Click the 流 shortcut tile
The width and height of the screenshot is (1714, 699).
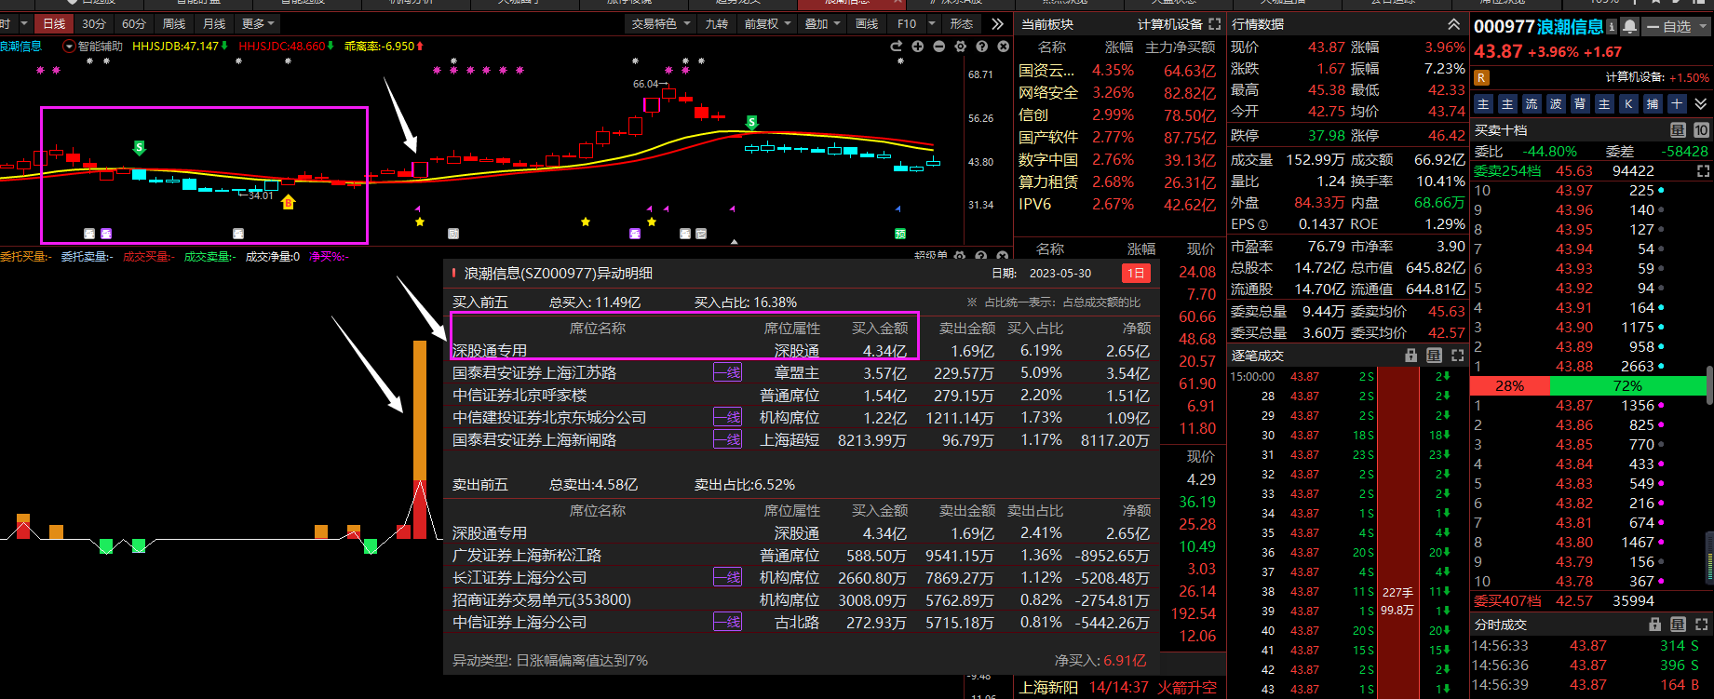coord(1532,104)
